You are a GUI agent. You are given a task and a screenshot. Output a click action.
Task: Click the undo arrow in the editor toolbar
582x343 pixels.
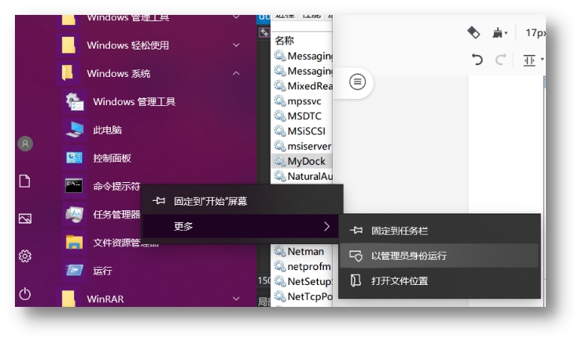pyautogui.click(x=477, y=60)
